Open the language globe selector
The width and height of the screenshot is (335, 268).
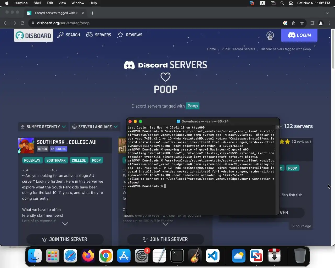[x=270, y=35]
